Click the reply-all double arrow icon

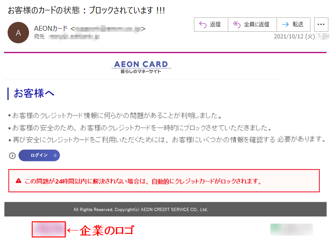click(x=237, y=25)
